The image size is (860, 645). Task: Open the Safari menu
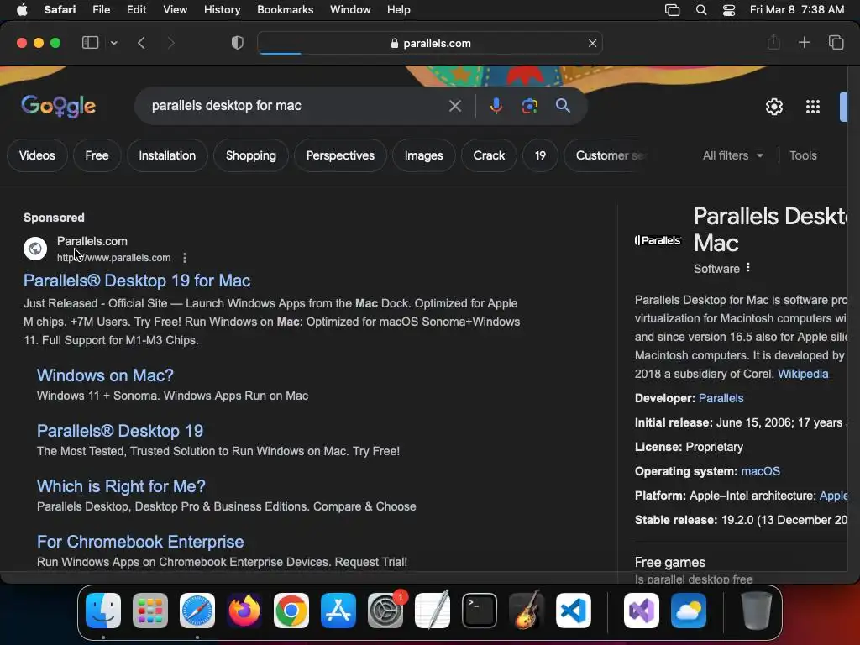60,9
